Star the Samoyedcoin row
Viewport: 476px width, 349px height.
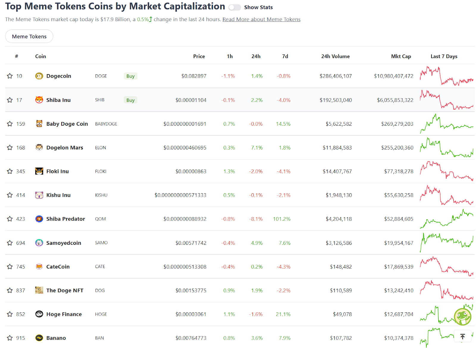[10, 243]
